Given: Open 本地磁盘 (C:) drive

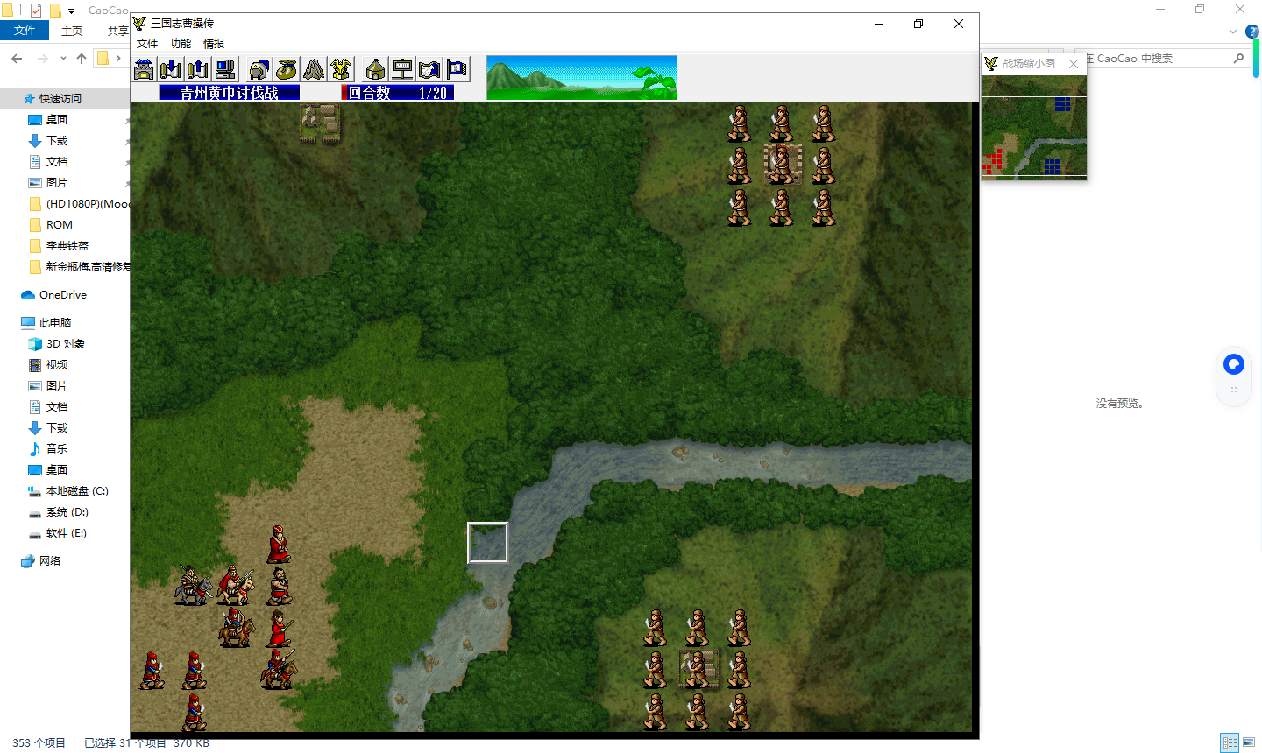Looking at the screenshot, I should tap(77, 491).
